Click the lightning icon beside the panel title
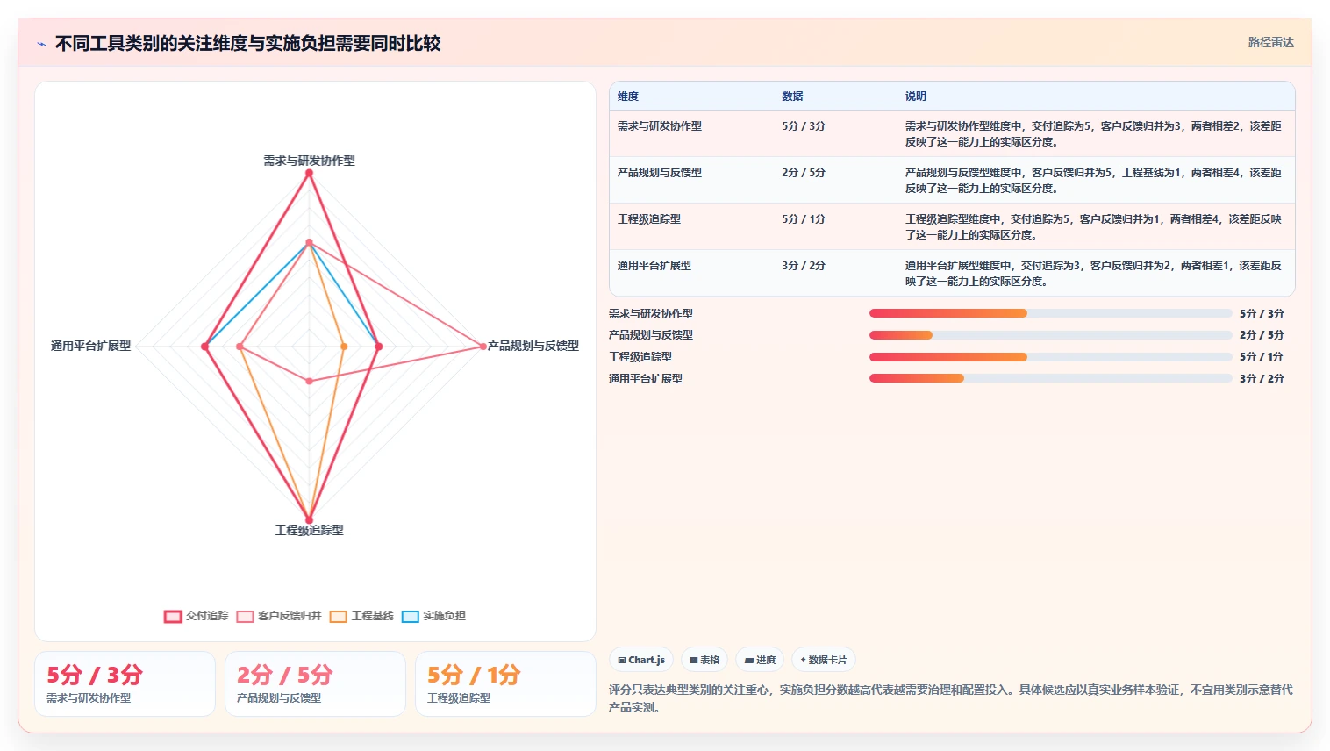Image resolution: width=1330 pixels, height=751 pixels. 41,44
